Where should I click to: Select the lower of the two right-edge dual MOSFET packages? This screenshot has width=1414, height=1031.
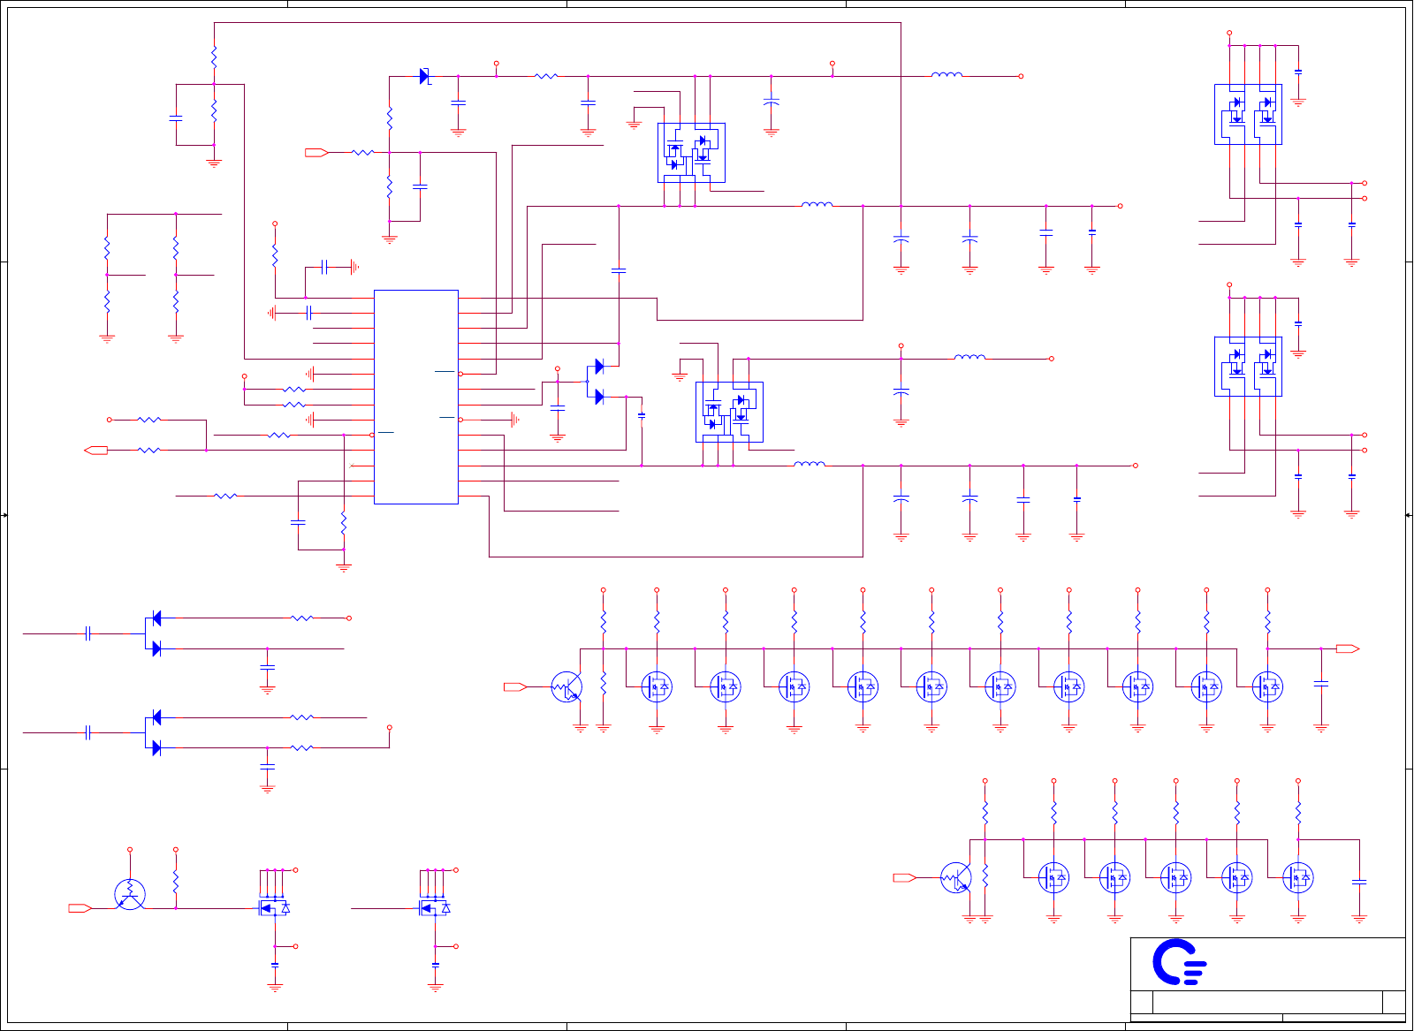pos(1248,366)
